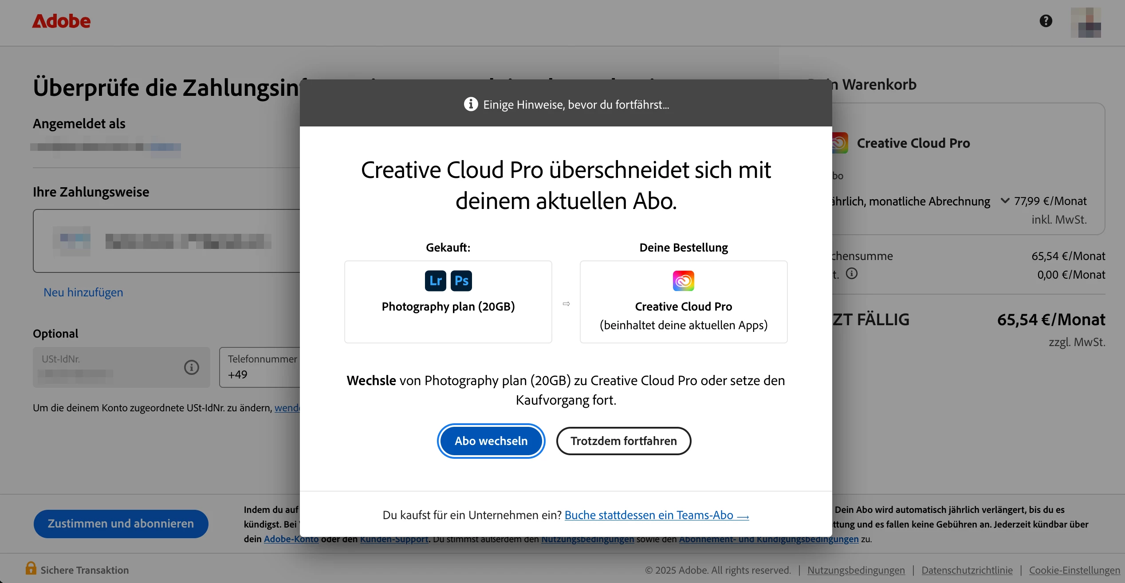The height and width of the screenshot is (583, 1125).
Task: Open the user profile avatar
Action: (1086, 22)
